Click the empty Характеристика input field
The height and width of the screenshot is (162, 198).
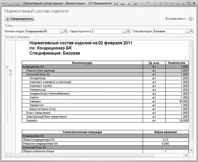coord(107,31)
